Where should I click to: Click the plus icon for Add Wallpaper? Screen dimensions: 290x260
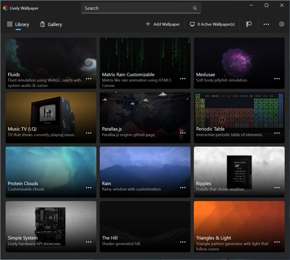click(x=148, y=24)
